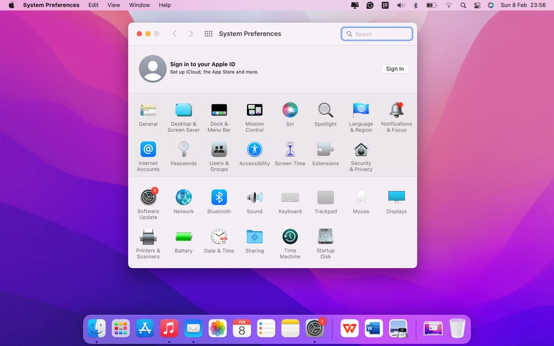Viewport: 554px width, 346px height.
Task: Open the View menu
Action: click(114, 5)
